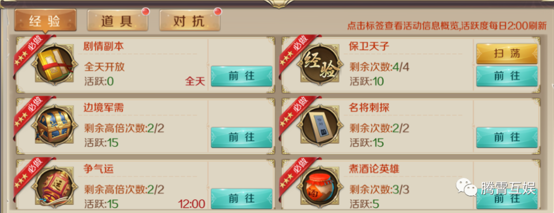Click the red notification dot on 道具
Image resolution: width=554 pixels, height=213 pixels.
tap(146, 12)
